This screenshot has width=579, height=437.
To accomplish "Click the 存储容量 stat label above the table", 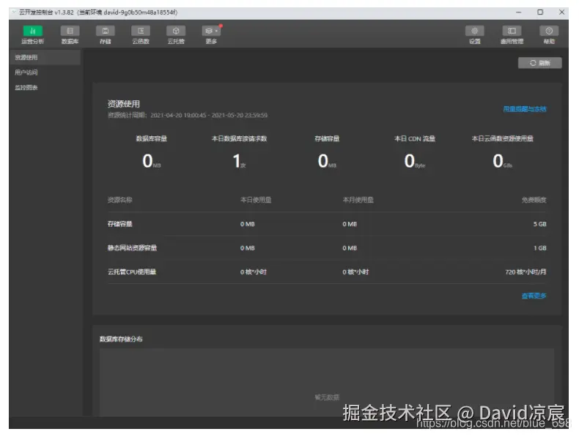I will click(327, 138).
